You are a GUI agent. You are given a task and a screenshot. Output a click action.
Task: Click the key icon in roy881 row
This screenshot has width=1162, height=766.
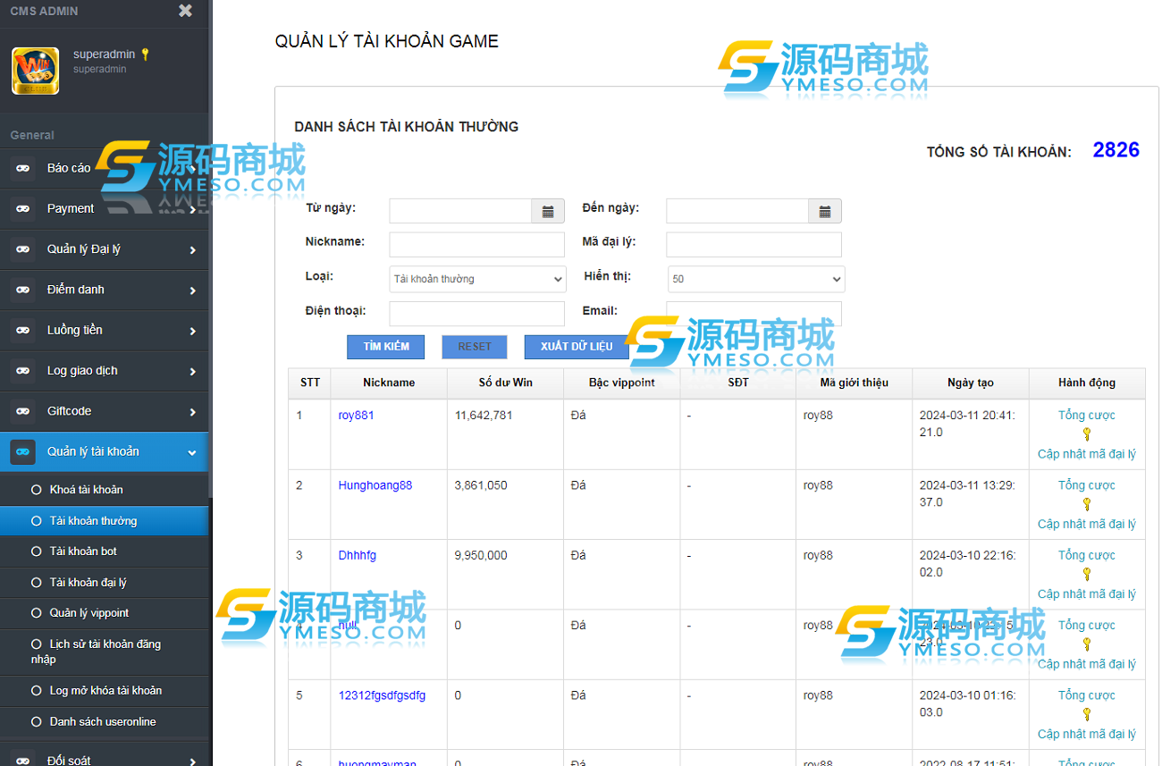[1087, 434]
